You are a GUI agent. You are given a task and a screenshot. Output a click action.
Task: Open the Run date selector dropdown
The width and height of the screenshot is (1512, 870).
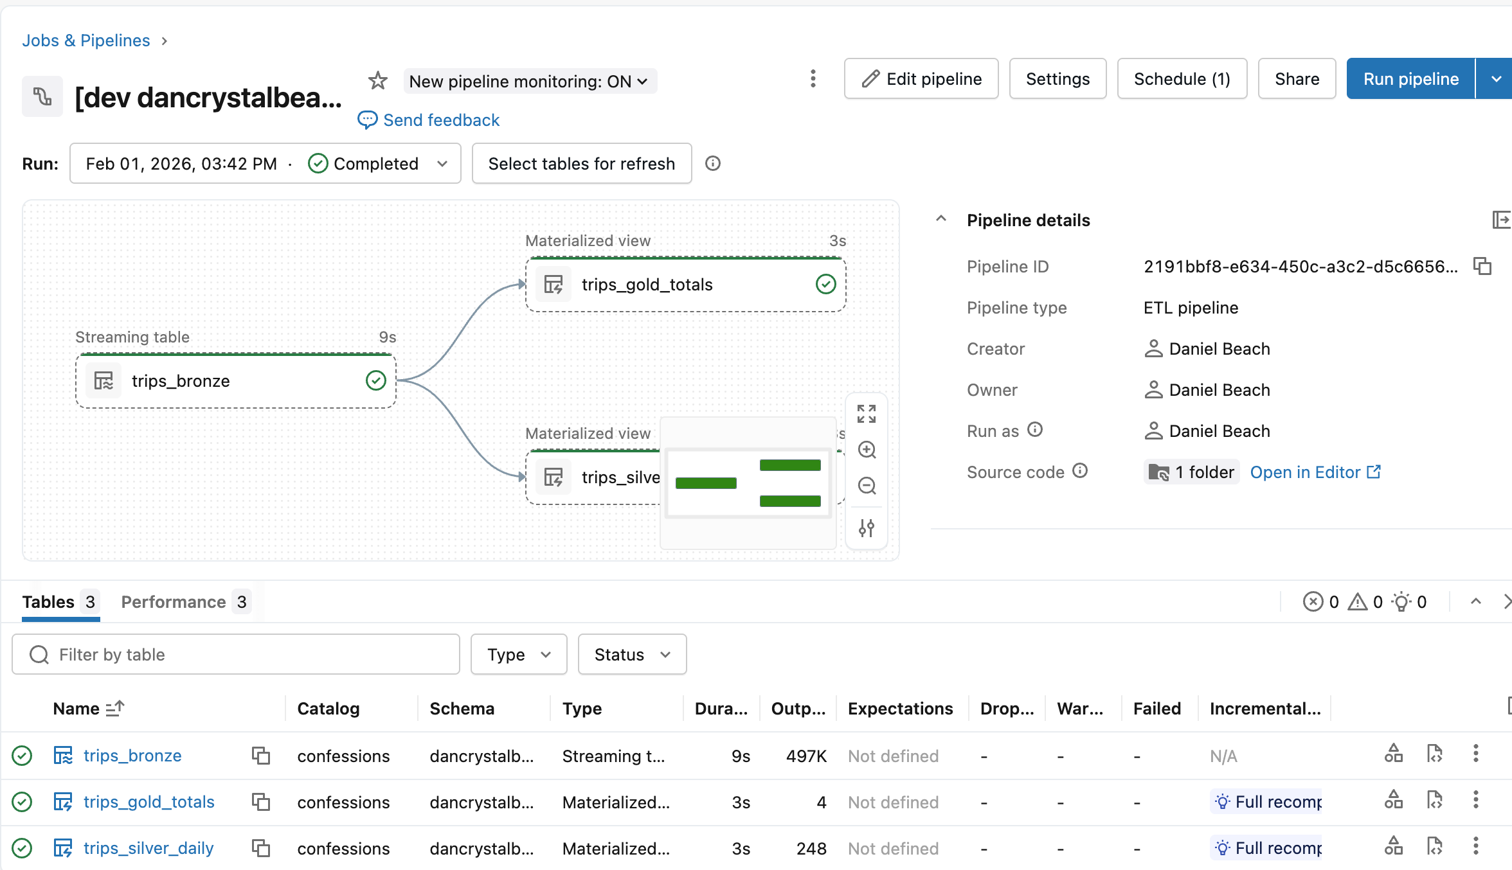[265, 164]
